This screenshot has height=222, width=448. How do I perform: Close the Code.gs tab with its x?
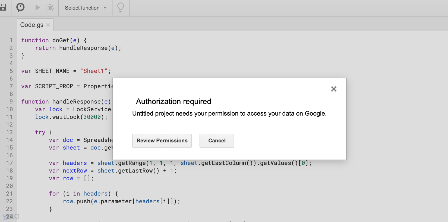pyautogui.click(x=48, y=25)
